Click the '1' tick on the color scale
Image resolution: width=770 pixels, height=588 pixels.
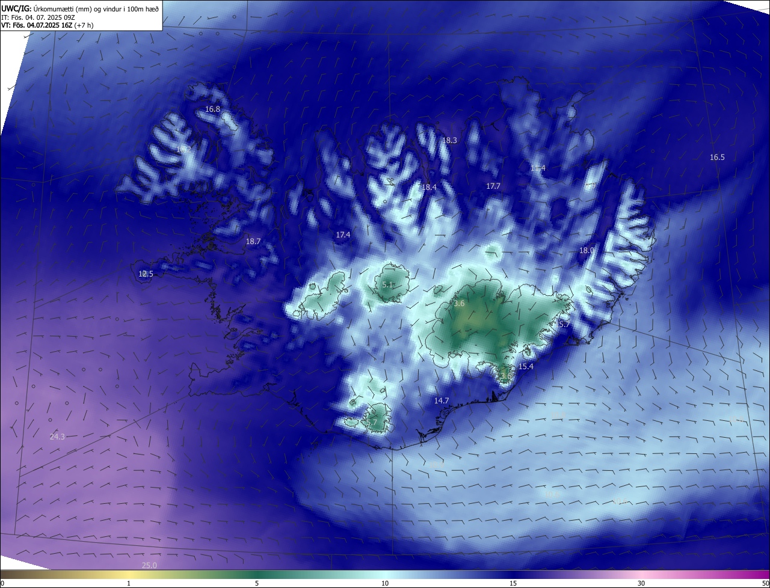pos(129,583)
